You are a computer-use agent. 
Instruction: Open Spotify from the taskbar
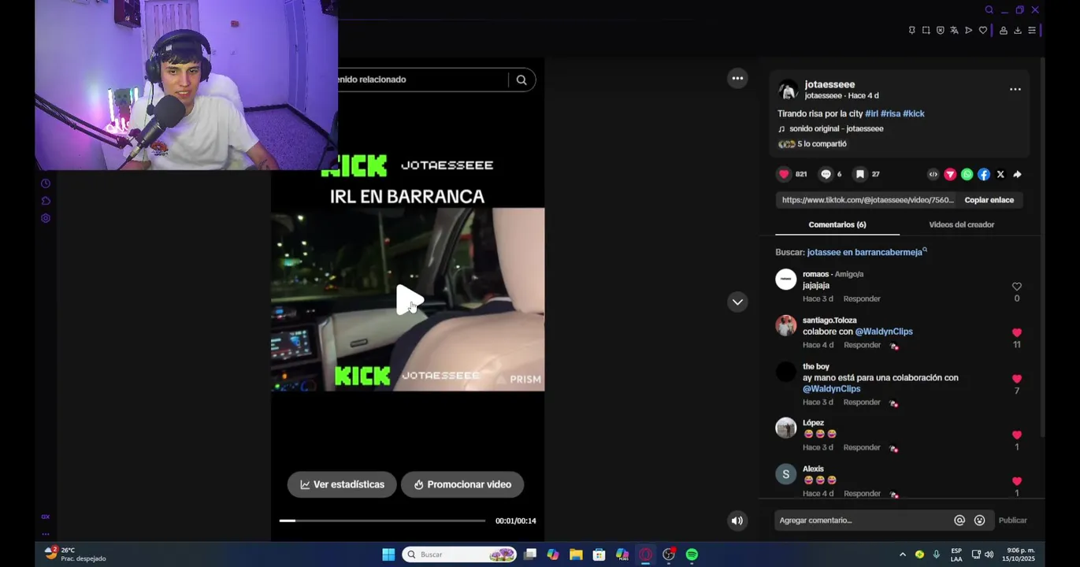[692, 554]
